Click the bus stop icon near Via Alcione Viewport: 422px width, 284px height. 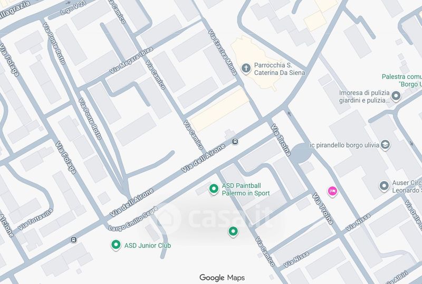[74, 240]
